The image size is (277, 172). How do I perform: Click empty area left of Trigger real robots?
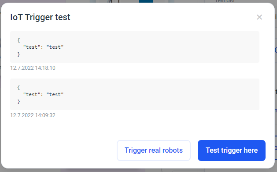click(x=62, y=150)
